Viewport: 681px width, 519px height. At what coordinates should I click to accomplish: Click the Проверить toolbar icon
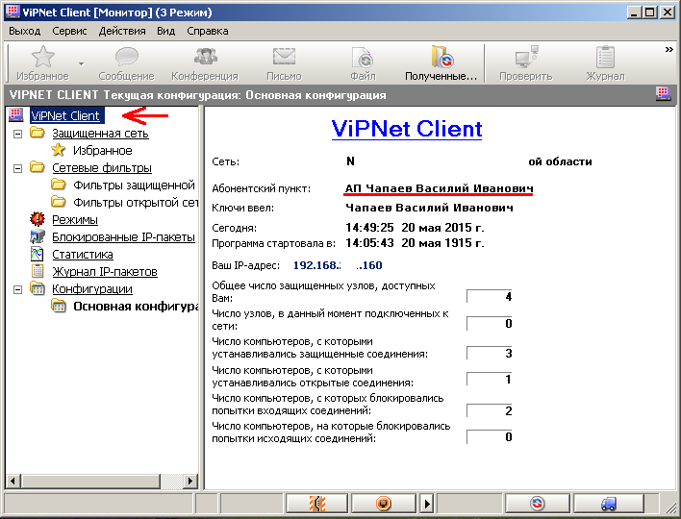(526, 57)
